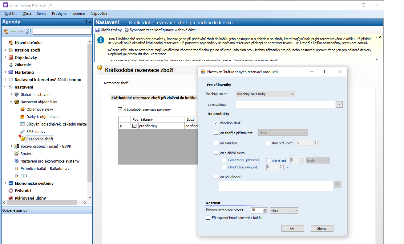The width and height of the screenshot is (404, 244).
Task: Open the minut time unit dropdown
Action: point(284,210)
